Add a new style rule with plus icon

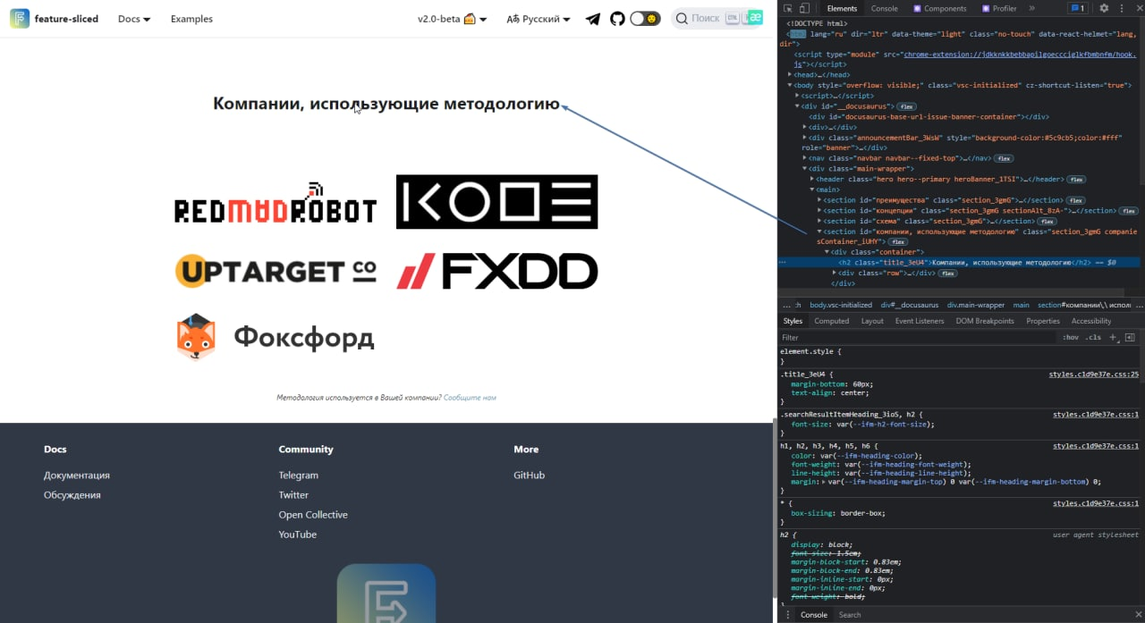pyautogui.click(x=1113, y=338)
